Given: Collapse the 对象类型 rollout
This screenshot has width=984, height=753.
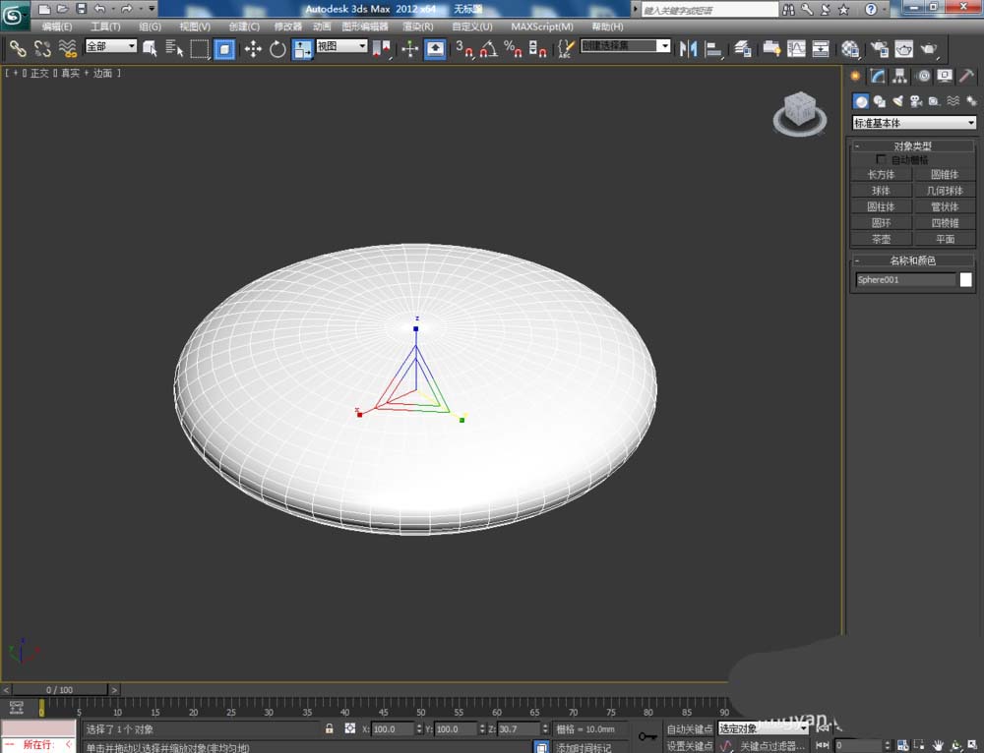Looking at the screenshot, I should pyautogui.click(x=913, y=145).
